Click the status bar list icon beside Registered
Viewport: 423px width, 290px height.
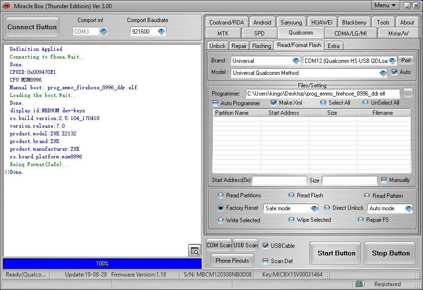[x=359, y=284]
